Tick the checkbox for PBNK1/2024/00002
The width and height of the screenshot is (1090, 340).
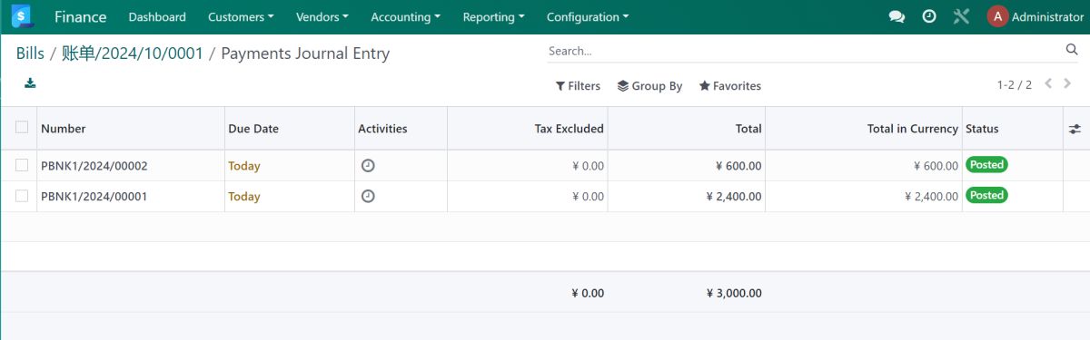click(x=22, y=165)
